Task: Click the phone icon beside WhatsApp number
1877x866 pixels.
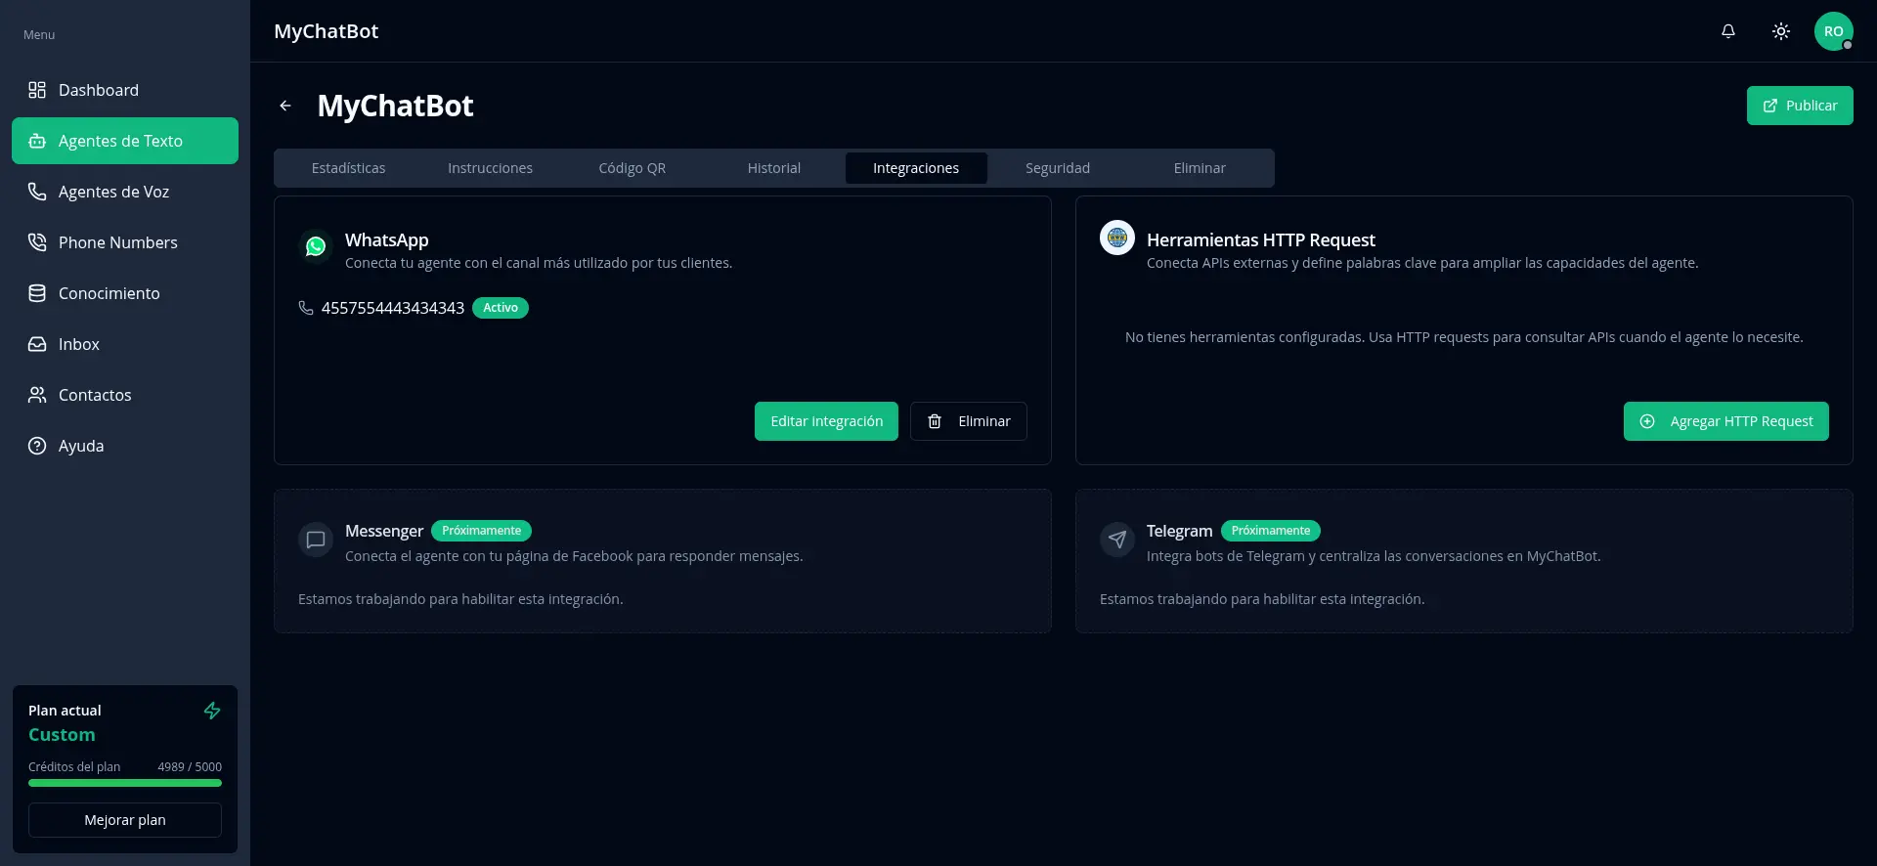Action: pyautogui.click(x=306, y=308)
